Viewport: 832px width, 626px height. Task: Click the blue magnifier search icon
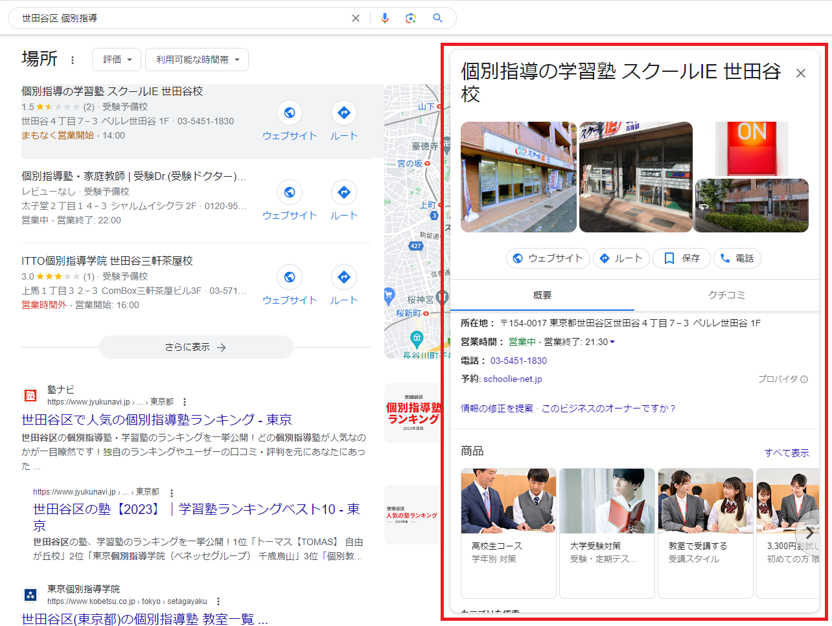point(438,18)
